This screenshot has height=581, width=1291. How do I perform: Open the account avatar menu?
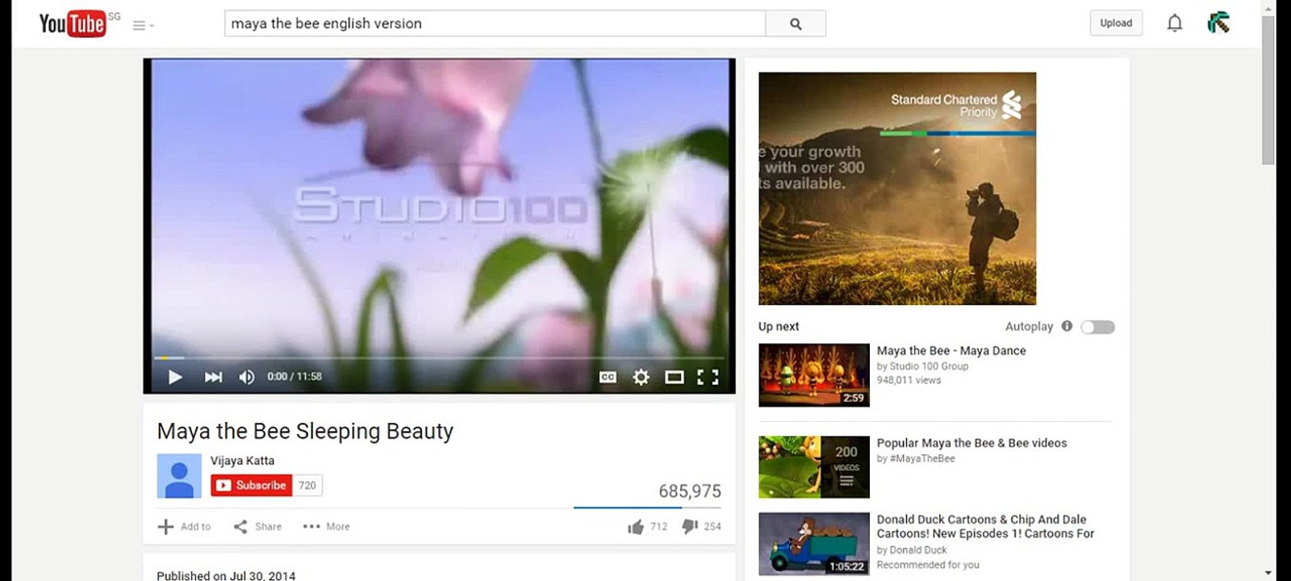click(1218, 23)
